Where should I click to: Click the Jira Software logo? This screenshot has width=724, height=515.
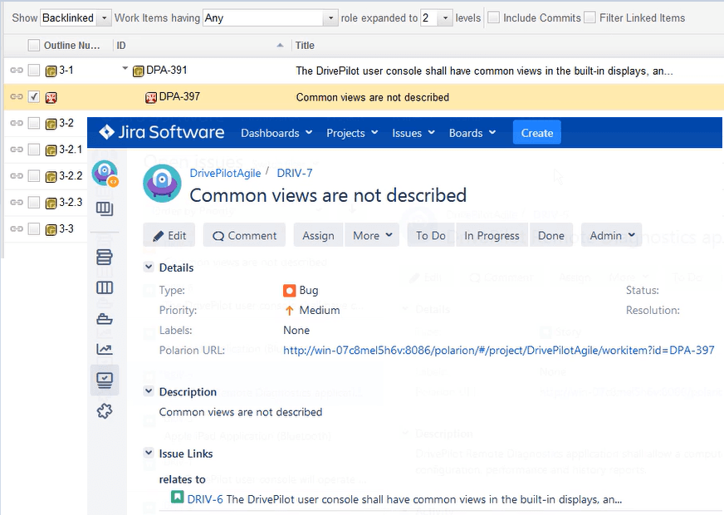click(162, 133)
